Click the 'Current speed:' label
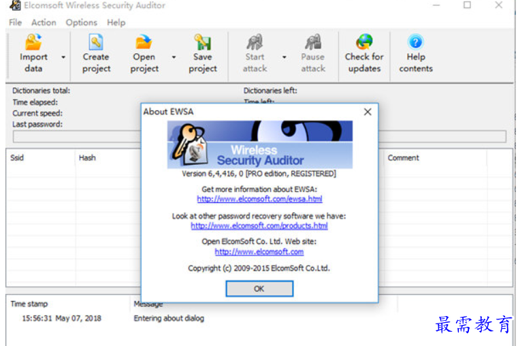This screenshot has width=518, height=346. (x=37, y=113)
